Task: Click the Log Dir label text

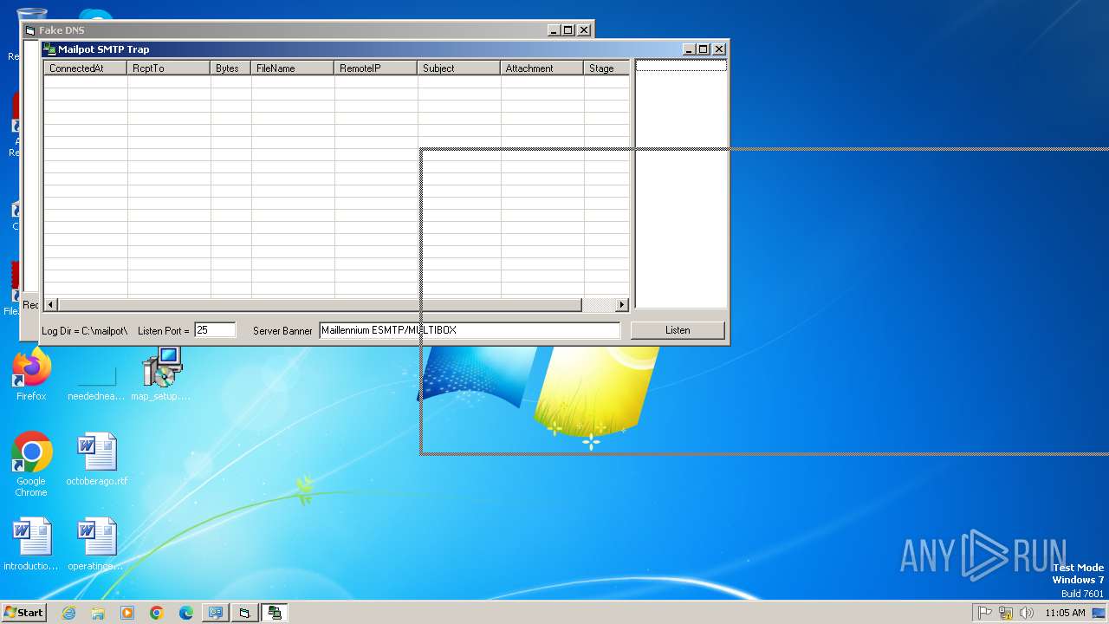Action: [x=85, y=331]
